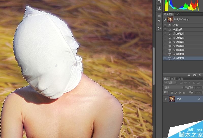
Task: Select the 打开 history state
Action: pos(183,26)
